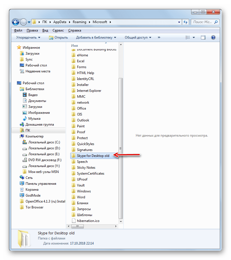The height and width of the screenshot is (260, 231).
Task: Open the Документы library
Action: pos(34,101)
